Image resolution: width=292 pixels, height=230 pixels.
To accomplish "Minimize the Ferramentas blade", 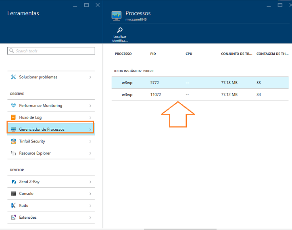I will [75, 6].
